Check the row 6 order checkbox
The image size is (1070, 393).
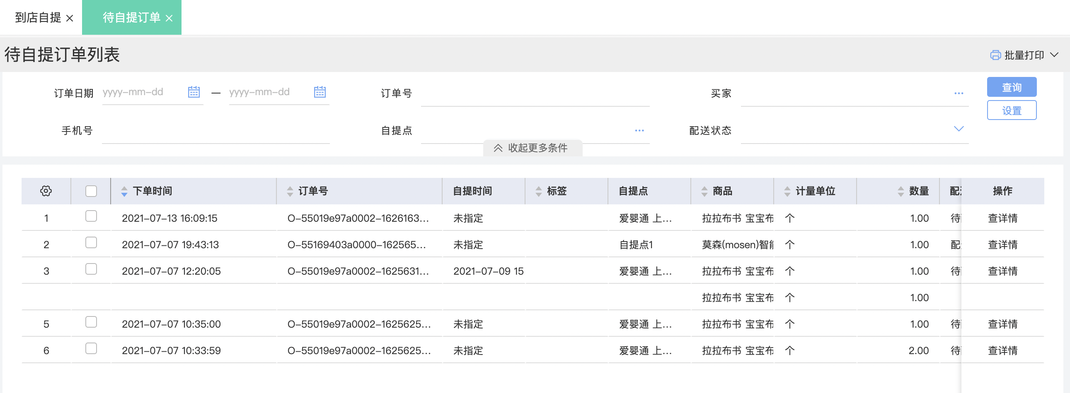[x=91, y=348]
